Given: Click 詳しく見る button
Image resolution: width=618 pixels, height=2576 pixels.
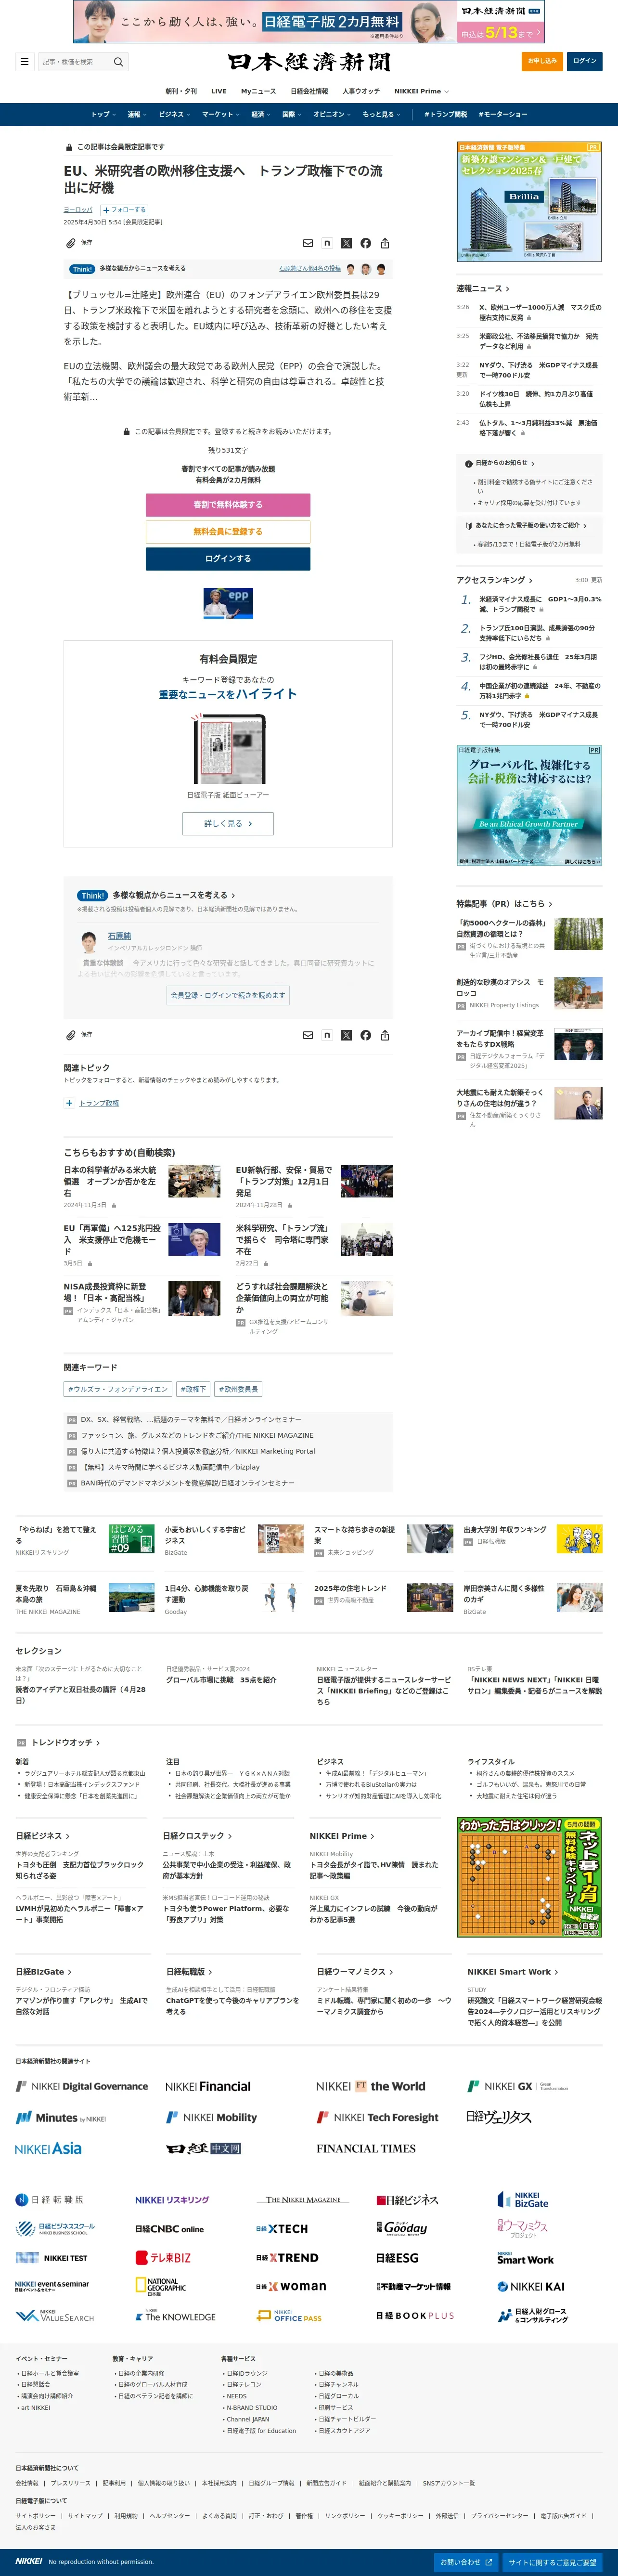Looking at the screenshot, I should (228, 823).
